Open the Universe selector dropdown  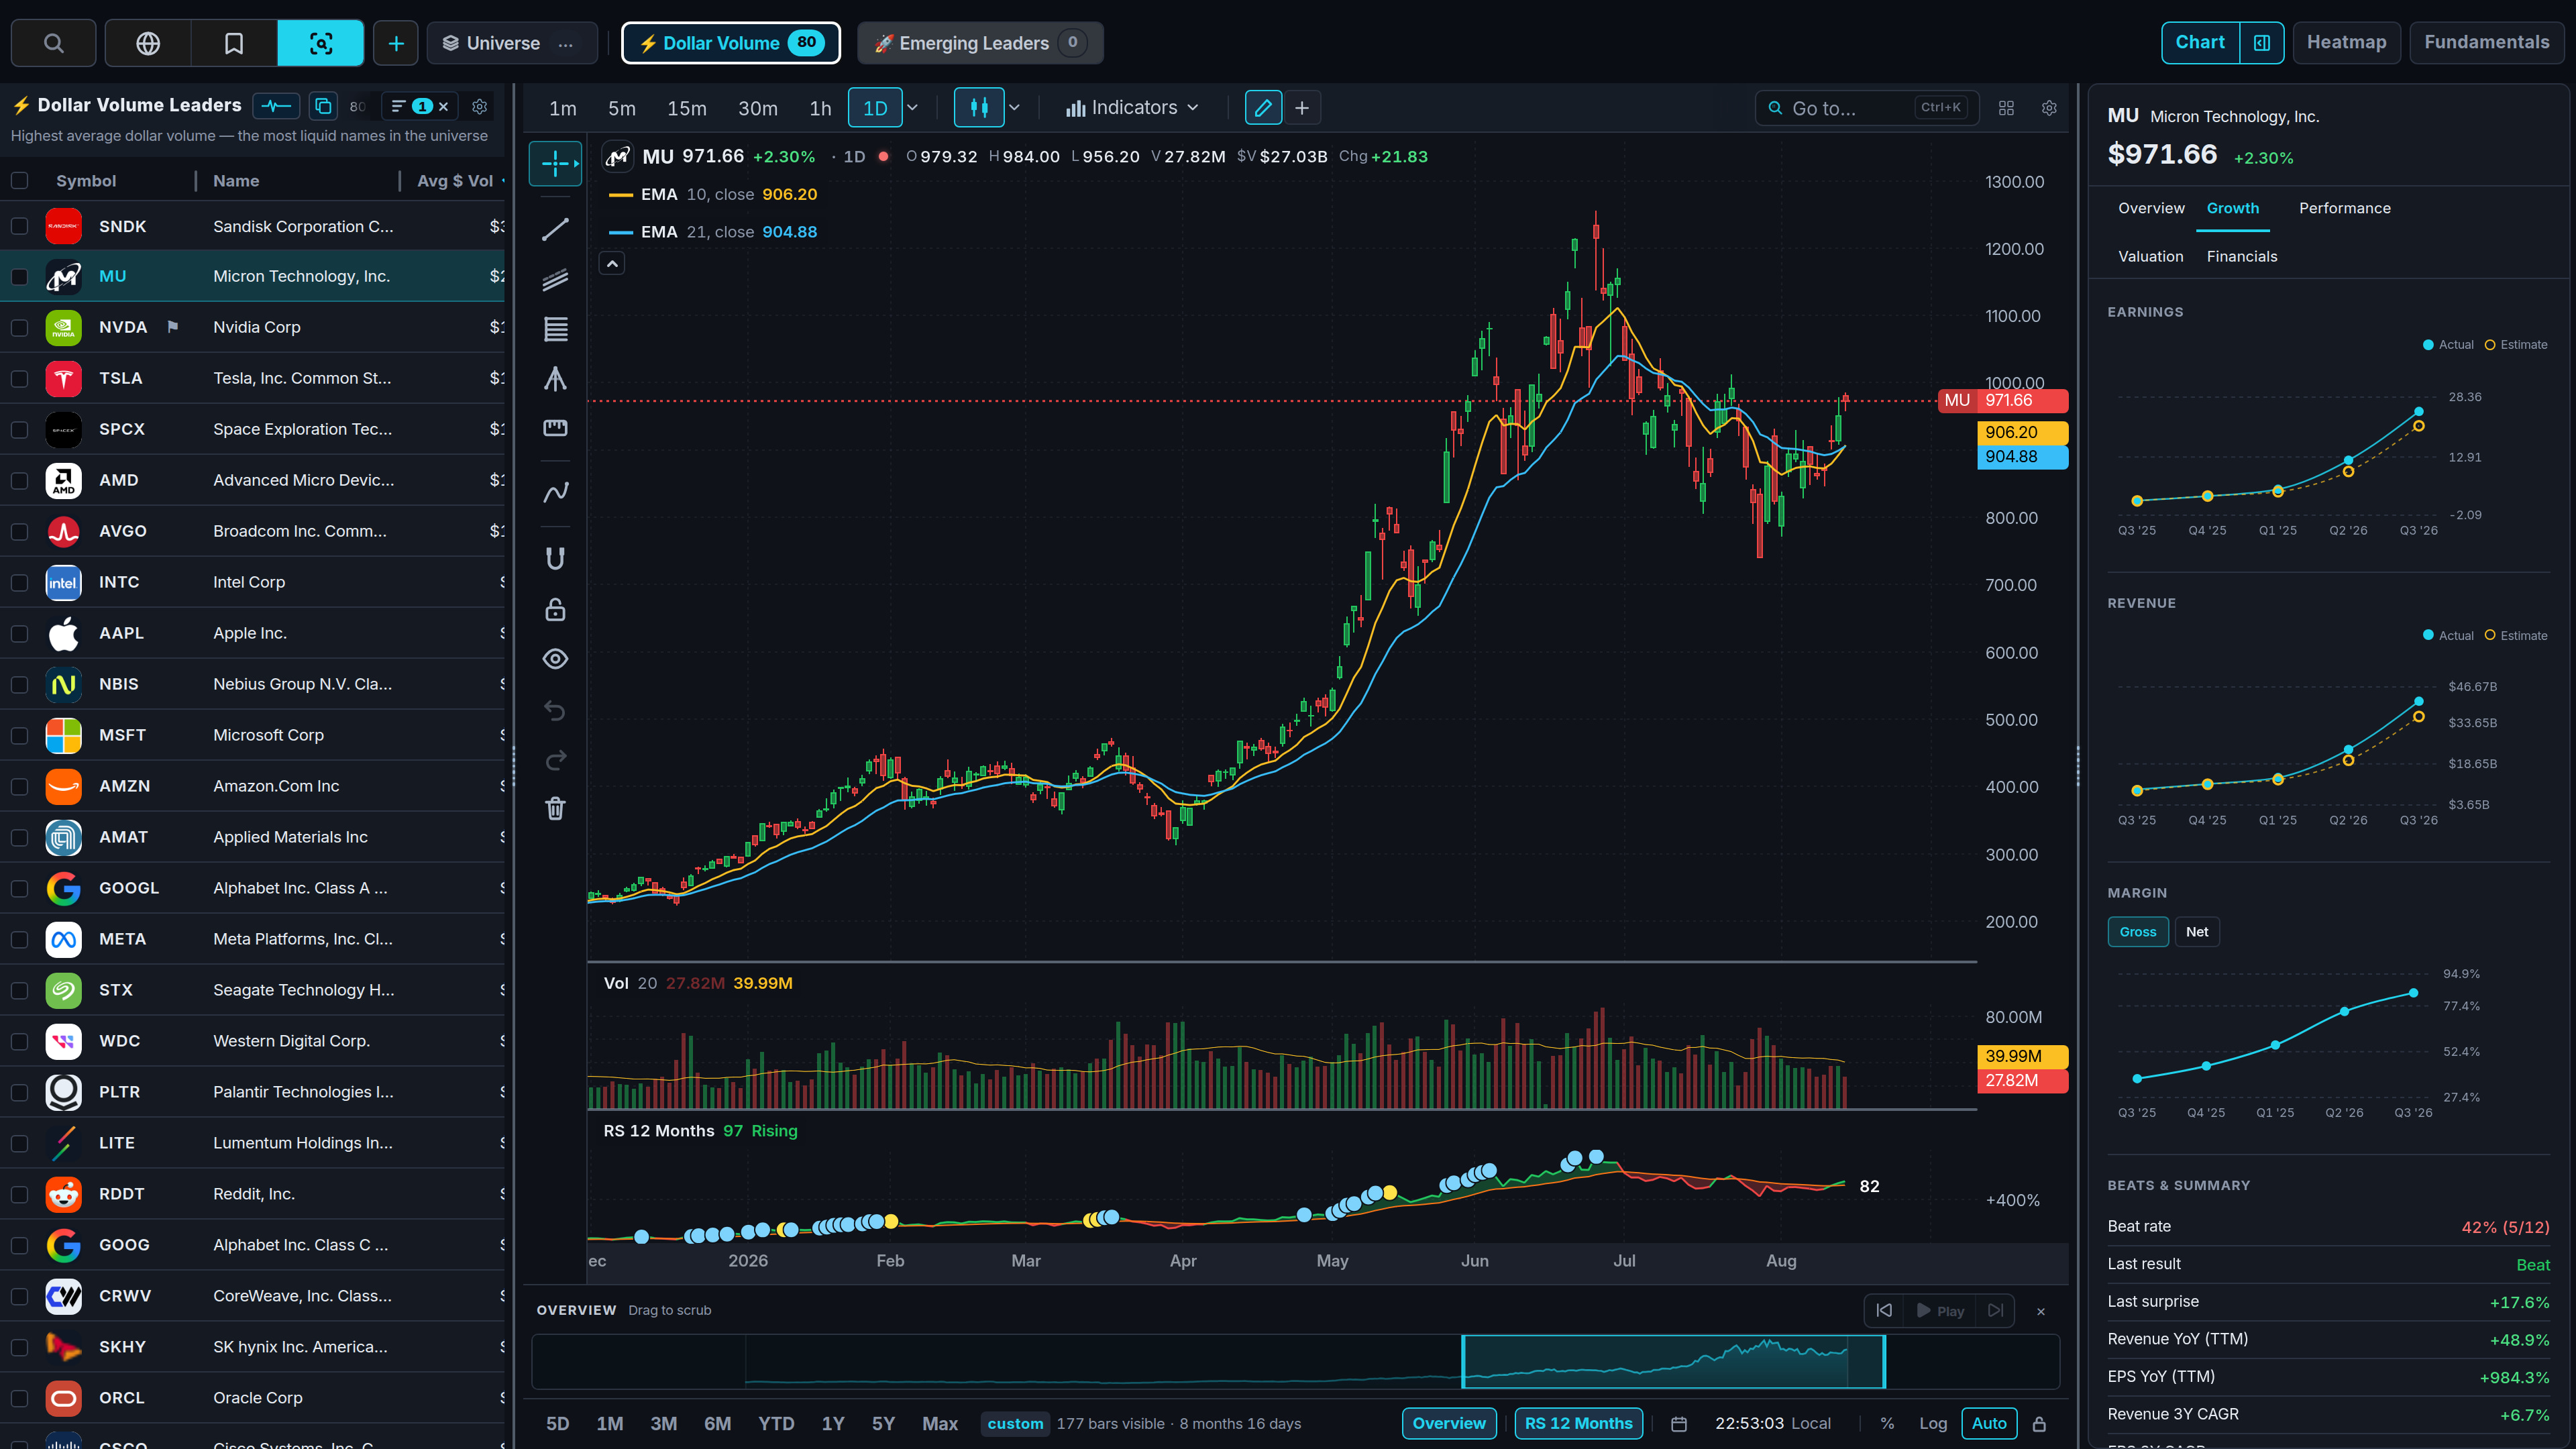(511, 43)
